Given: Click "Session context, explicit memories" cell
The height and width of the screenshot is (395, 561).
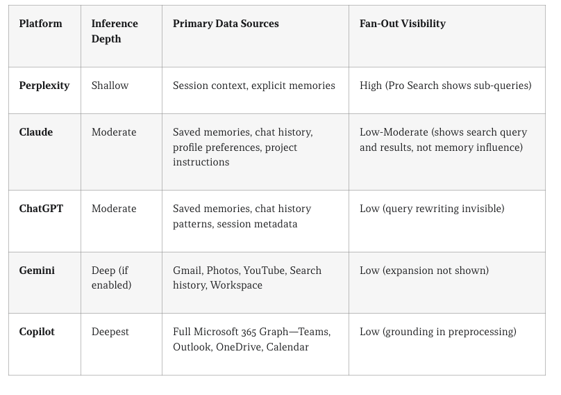Looking at the screenshot, I should 253,86.
